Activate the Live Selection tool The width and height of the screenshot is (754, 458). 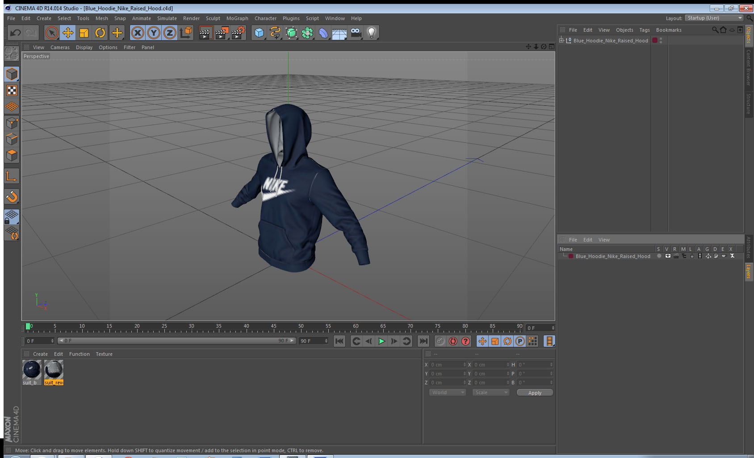point(52,33)
